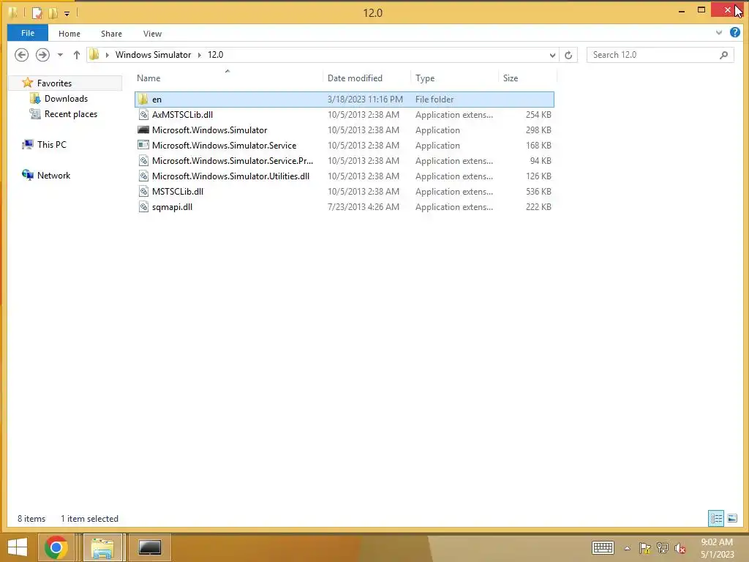Click Windows Simulator in the address bar
The width and height of the screenshot is (749, 562).
point(153,54)
